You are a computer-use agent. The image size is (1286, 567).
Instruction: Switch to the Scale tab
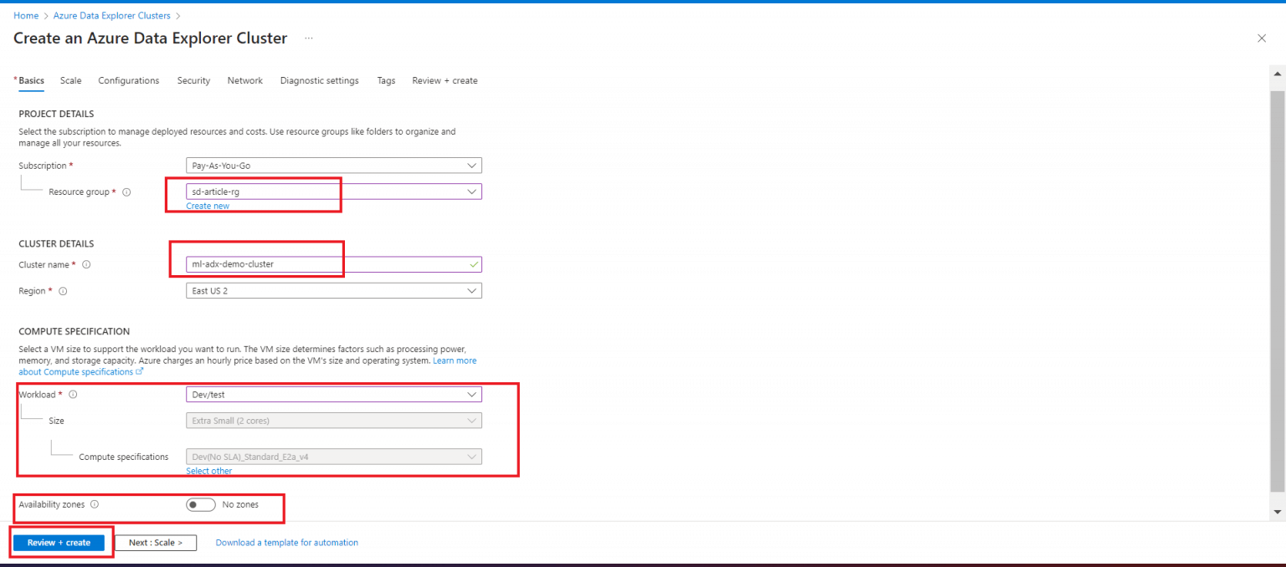click(x=71, y=80)
